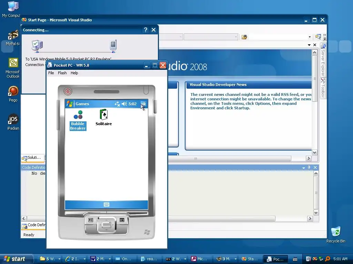
Task: Switch to the Code Definition tab at bottom
Action: click(x=34, y=225)
